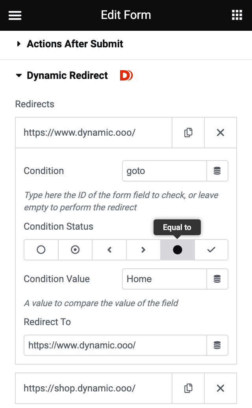Duplicate the https://shop.dynamic.ooo/ redirect item
The image size is (252, 408).
click(x=188, y=388)
